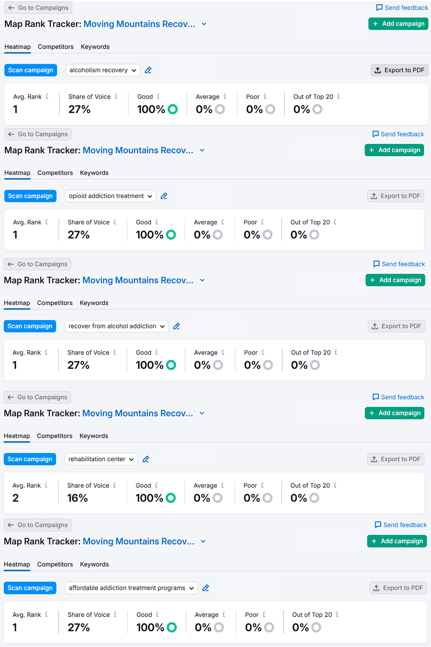The width and height of the screenshot is (431, 647).
Task: Open the opioid addiction treatment keyword dropdown
Action: [110, 196]
